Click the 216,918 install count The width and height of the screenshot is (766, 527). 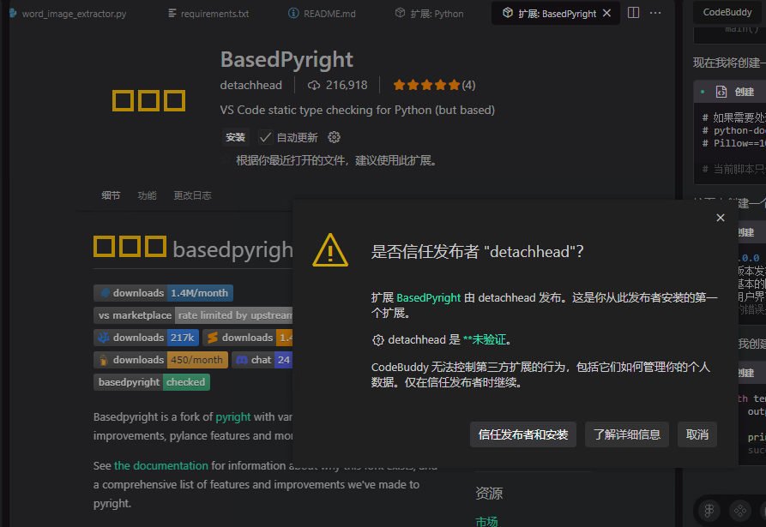point(338,86)
